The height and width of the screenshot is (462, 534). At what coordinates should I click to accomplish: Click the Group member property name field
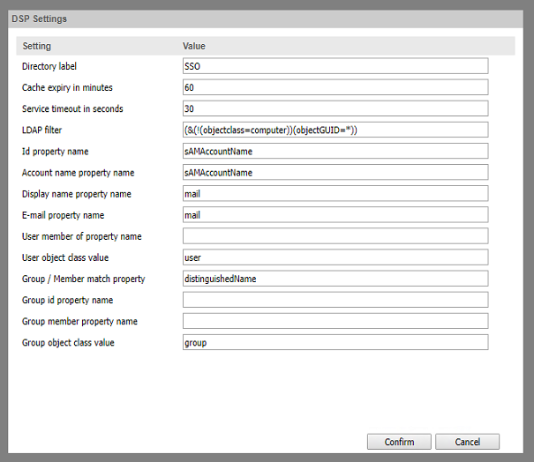335,321
